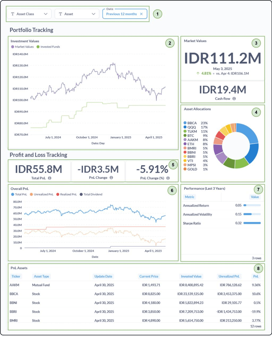Click the info icon next to Total PnL
Image resolution: width=272 pixels, height=340 pixels.
50,178
